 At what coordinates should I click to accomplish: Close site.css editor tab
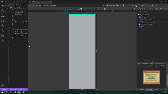25,5
